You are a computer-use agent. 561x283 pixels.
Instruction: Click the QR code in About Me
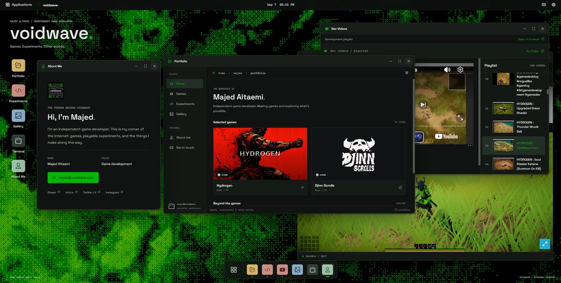point(56,91)
